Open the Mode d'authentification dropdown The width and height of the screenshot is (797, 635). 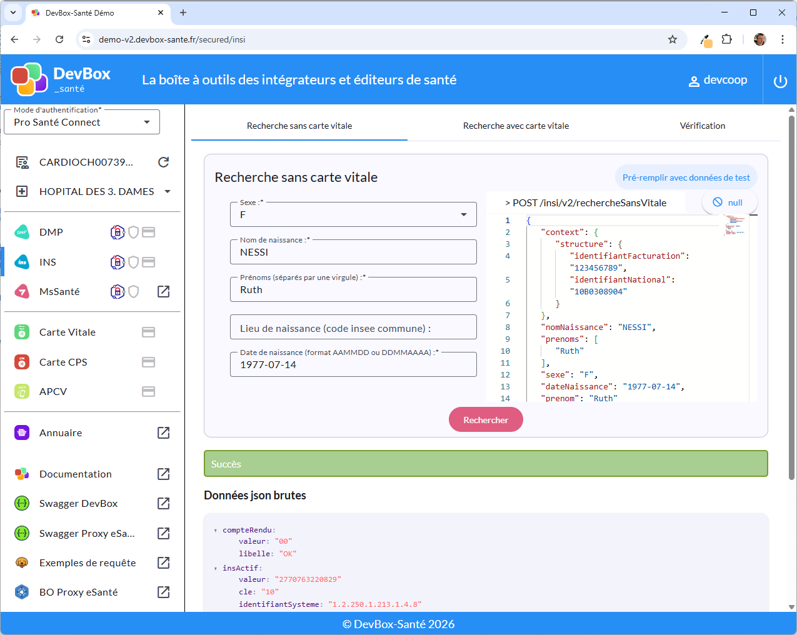coord(82,122)
